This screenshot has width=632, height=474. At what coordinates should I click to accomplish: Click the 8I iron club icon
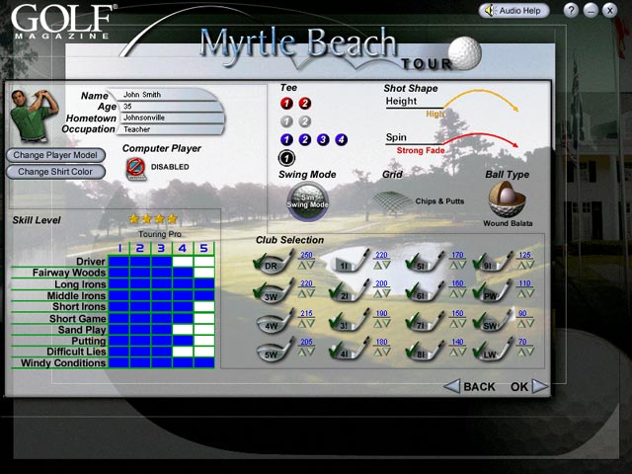(x=425, y=350)
